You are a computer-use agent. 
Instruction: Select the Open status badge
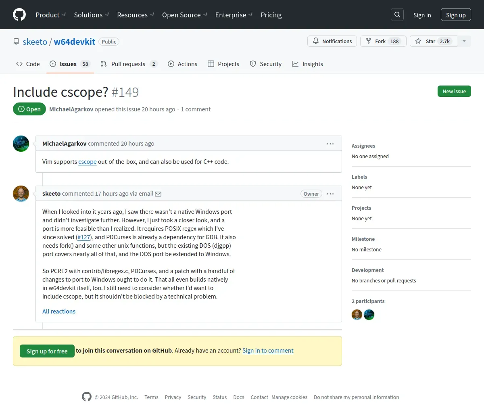click(29, 109)
